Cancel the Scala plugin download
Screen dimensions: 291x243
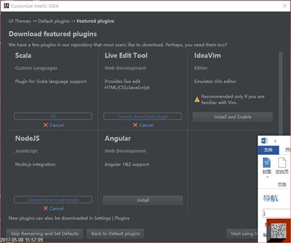(x=57, y=125)
